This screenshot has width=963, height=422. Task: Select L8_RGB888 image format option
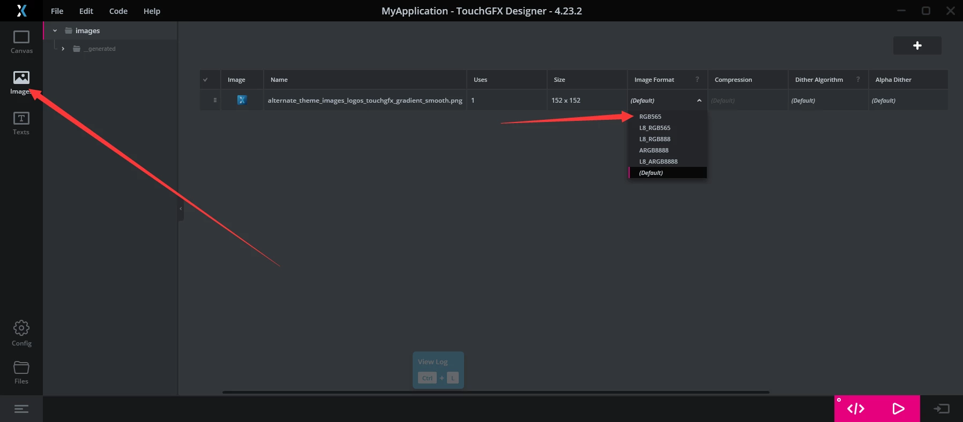(668, 139)
